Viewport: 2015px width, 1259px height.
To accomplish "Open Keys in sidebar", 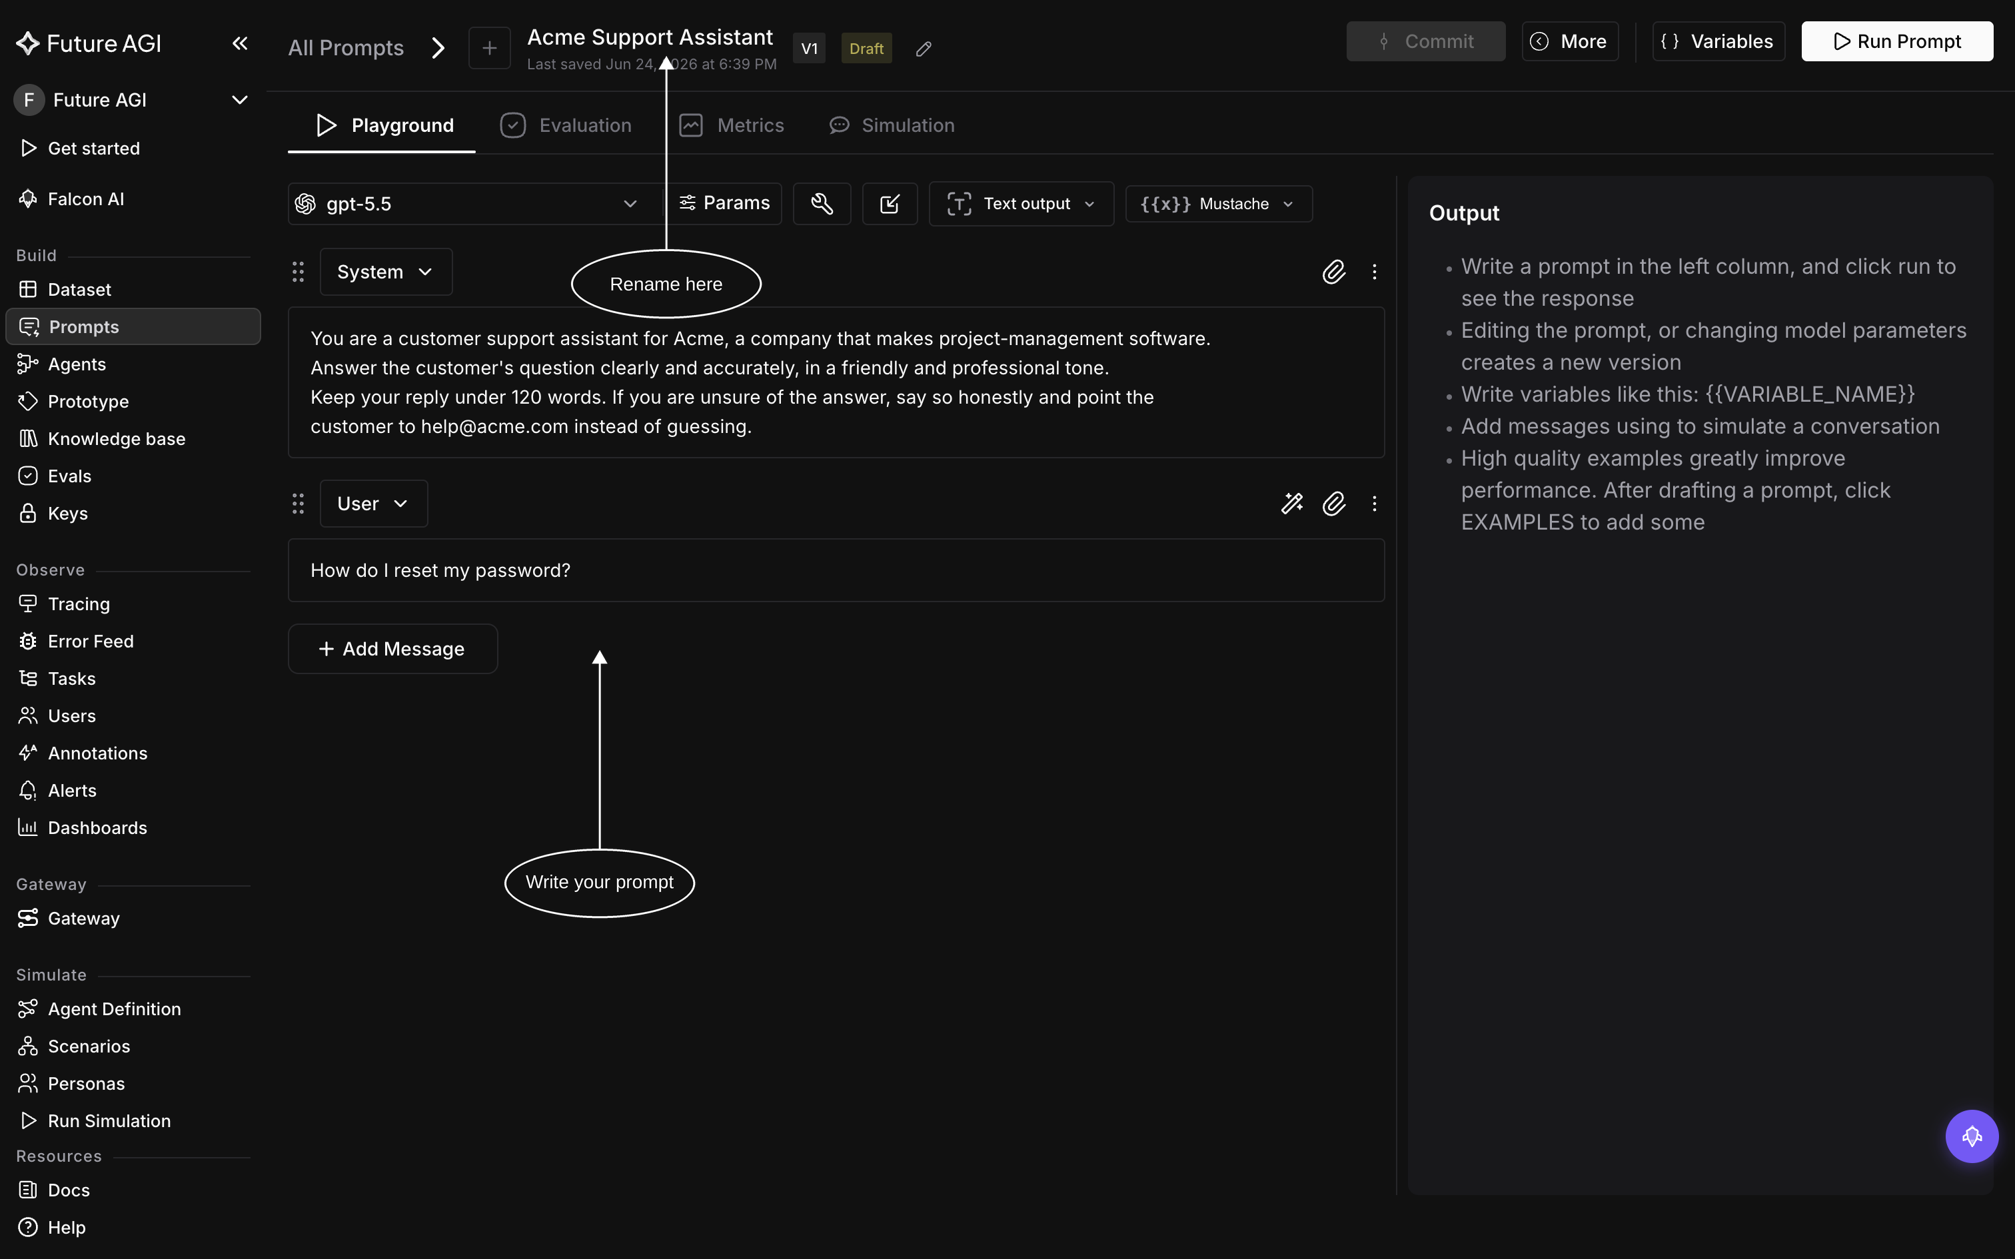I will click(133, 514).
